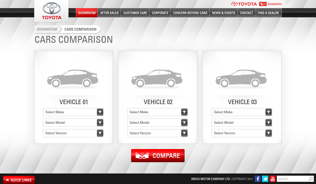This screenshot has height=184, width=316.
Task: Open Select Make dropdown for Vehicle 01
Action: coord(73,112)
